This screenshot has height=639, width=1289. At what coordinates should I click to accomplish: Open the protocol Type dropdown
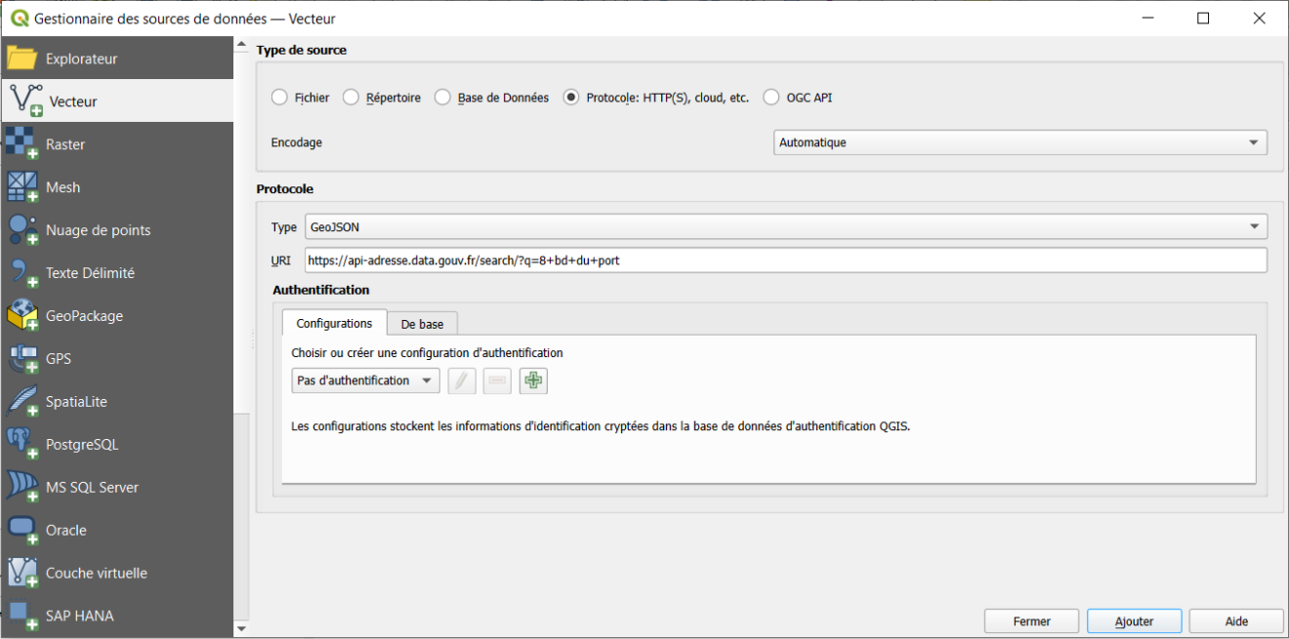(x=785, y=226)
